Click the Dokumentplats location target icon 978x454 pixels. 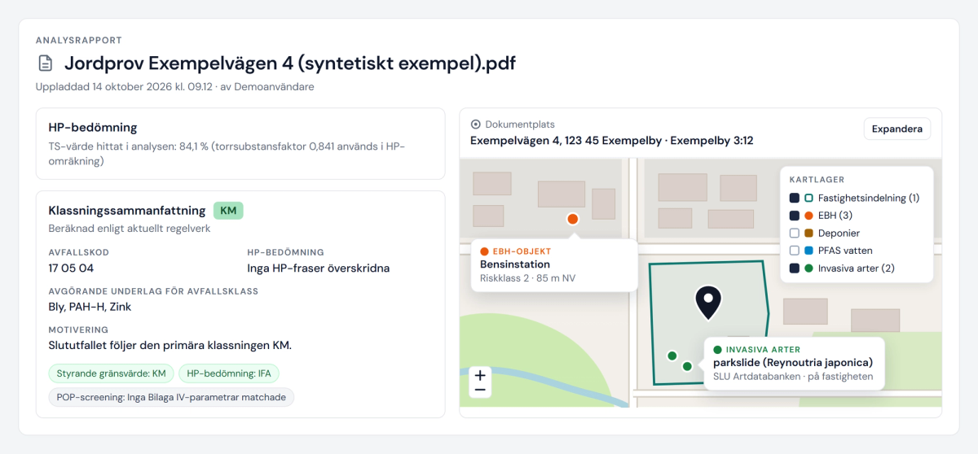point(476,124)
